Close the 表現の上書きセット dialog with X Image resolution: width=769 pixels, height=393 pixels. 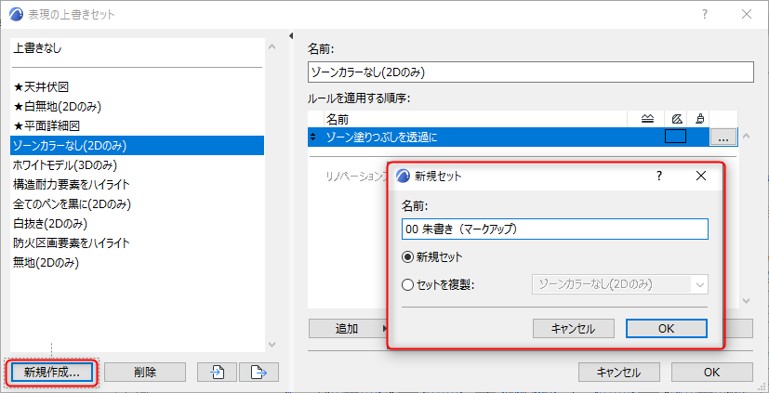click(747, 14)
